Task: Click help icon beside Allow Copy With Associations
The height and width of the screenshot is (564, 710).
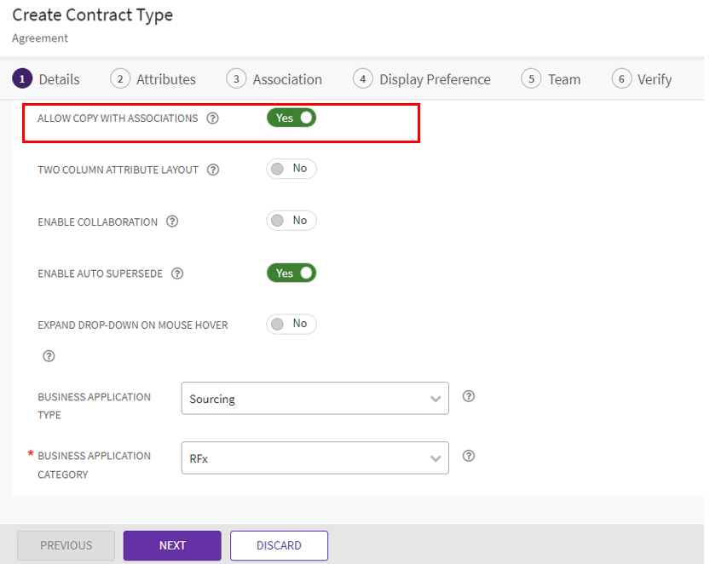Action: click(213, 118)
